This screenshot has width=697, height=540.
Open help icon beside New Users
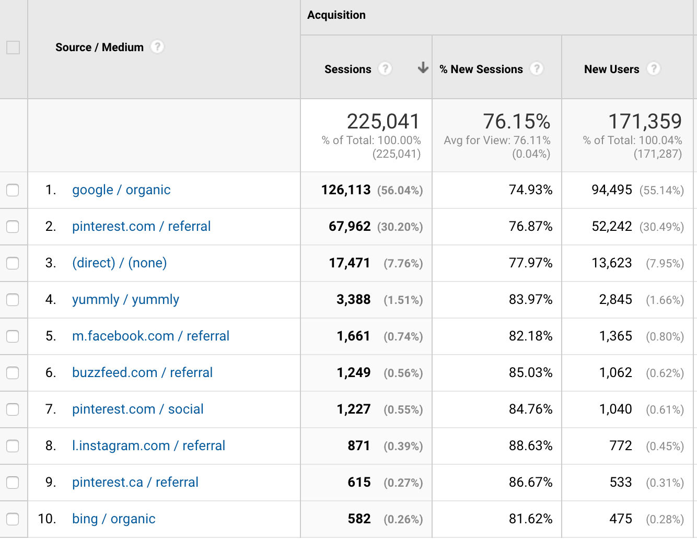point(653,69)
